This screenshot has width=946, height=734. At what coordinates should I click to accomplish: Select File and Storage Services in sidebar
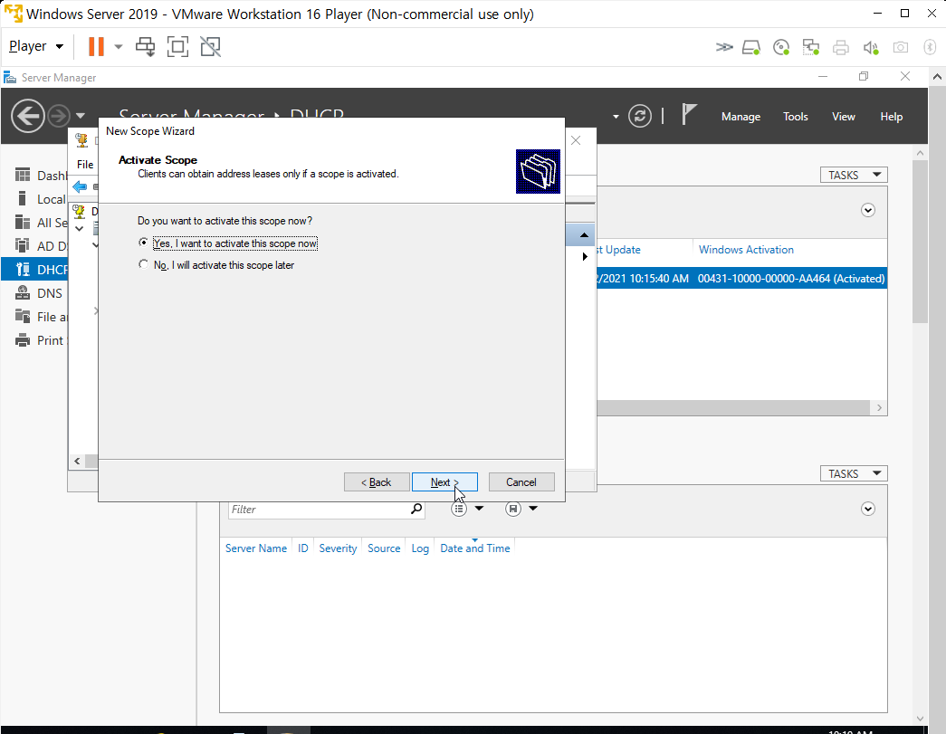coord(41,317)
